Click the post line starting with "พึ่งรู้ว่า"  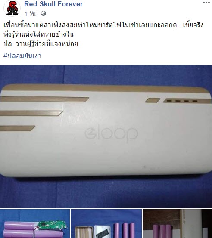pos(39,34)
